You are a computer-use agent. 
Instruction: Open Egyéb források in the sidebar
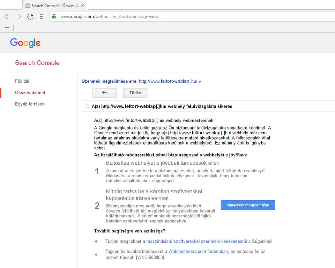tap(30, 104)
